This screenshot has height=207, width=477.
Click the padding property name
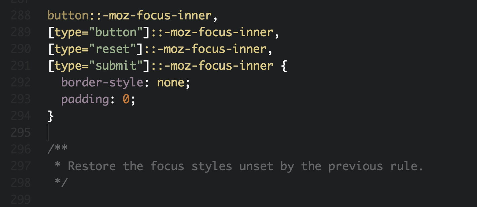point(85,99)
